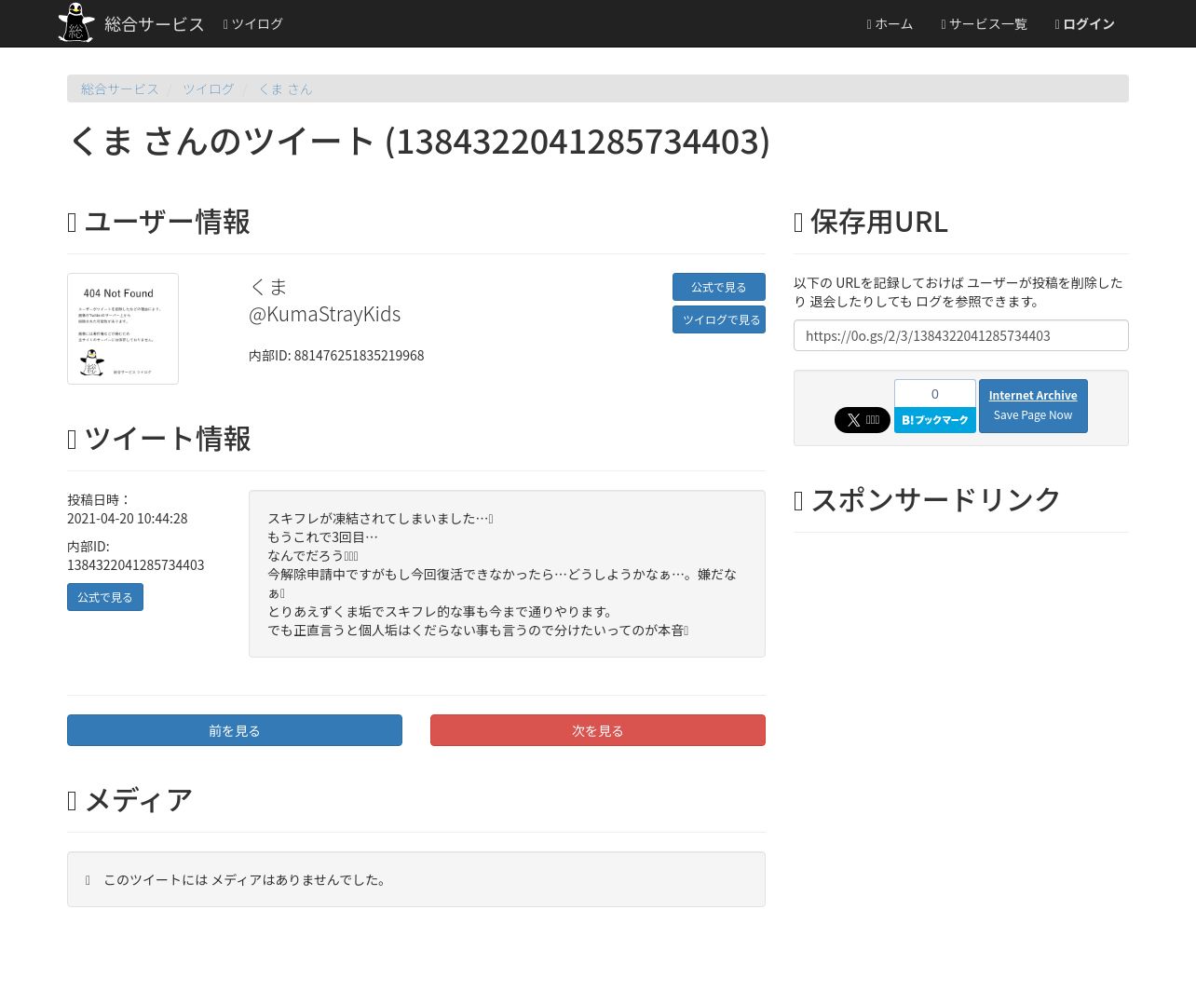Screen dimensions: 1196x991
Task: Click the このツイートには メディアはありません notice
Action: click(x=416, y=879)
